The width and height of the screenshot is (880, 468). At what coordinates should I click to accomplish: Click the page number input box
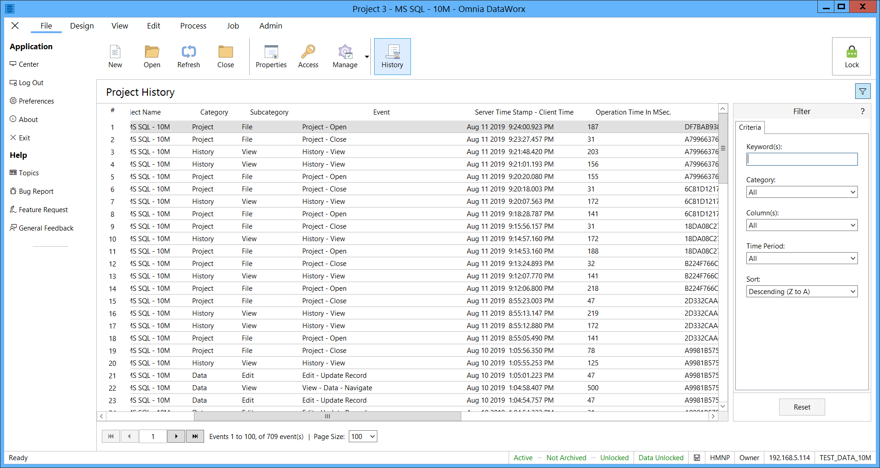click(153, 436)
